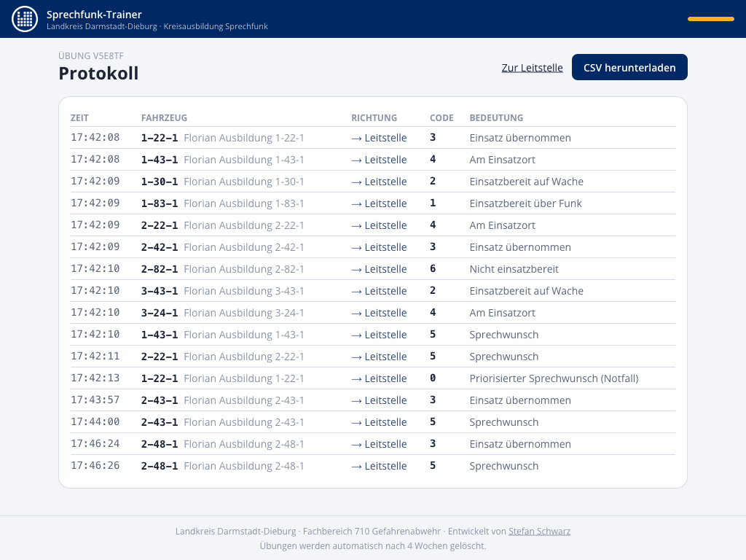Click "Florian Ausbildung 2-82-1" vehicle cell

(x=243, y=269)
